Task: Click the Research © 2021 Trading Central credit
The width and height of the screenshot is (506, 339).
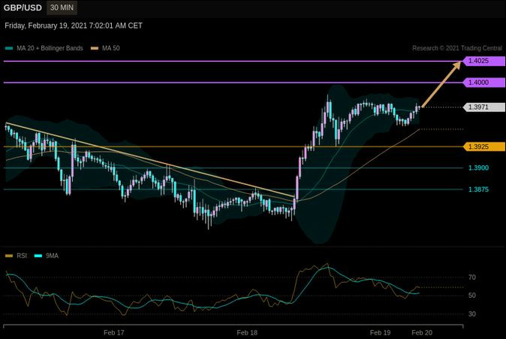Action: pos(457,48)
